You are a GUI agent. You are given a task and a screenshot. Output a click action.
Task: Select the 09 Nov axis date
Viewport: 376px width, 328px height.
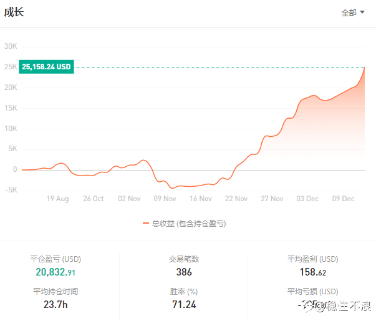(x=165, y=199)
